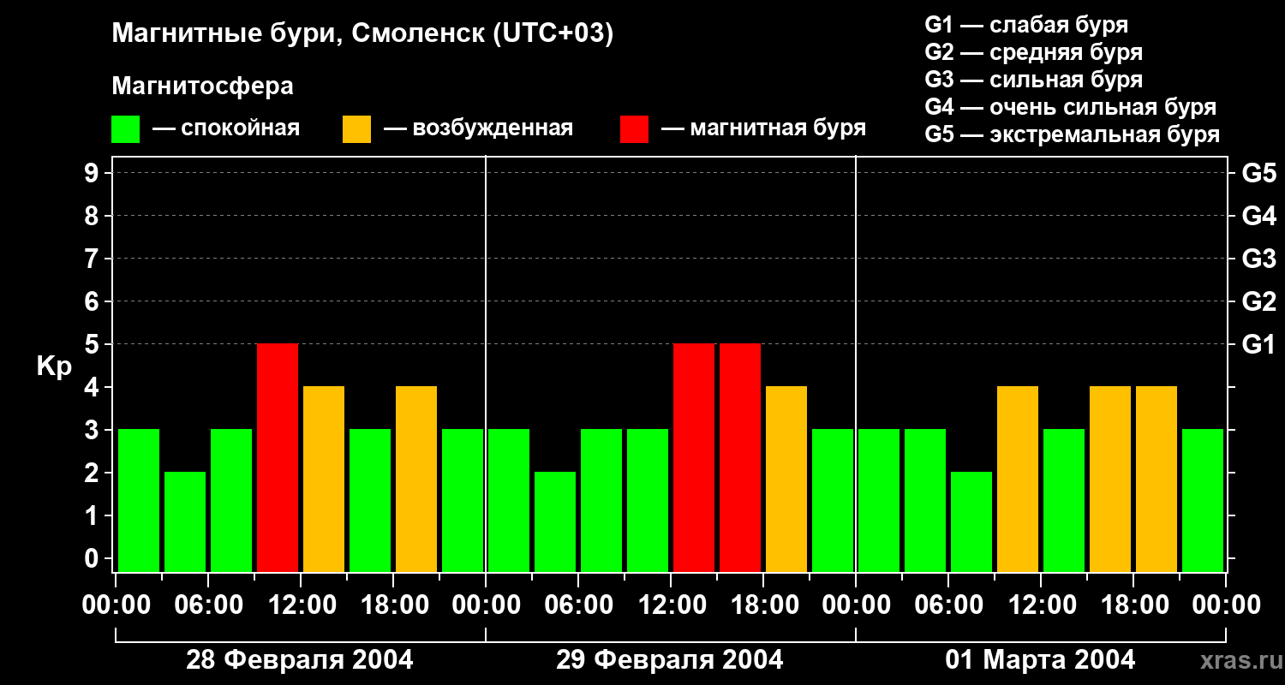Click the 12:00–15:00 green bar on 01 March
The height and width of the screenshot is (685, 1285).
point(1064,501)
